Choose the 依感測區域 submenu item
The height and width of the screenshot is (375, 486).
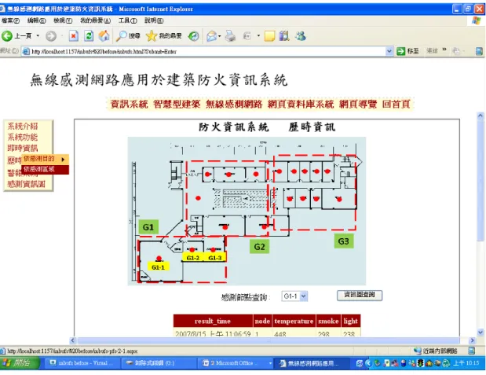(46, 169)
